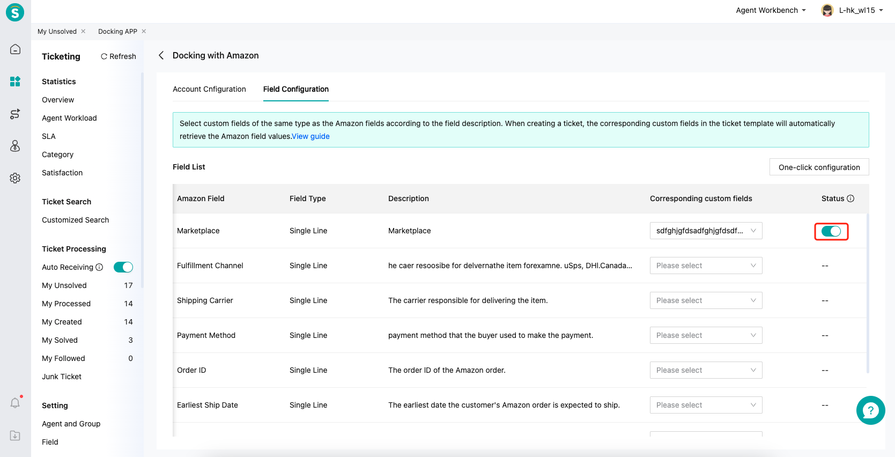Click the Shipping Carrier field name
Screen dimensions: 895x457
click(x=205, y=300)
